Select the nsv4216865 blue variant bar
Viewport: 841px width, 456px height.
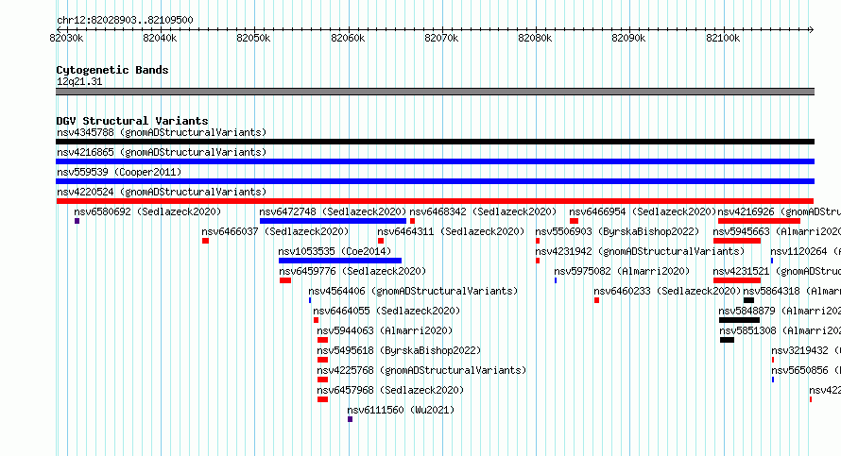(x=435, y=161)
